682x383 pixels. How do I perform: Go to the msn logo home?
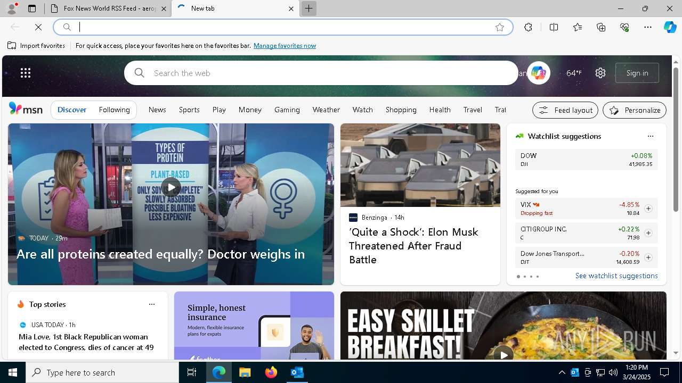tap(26, 109)
